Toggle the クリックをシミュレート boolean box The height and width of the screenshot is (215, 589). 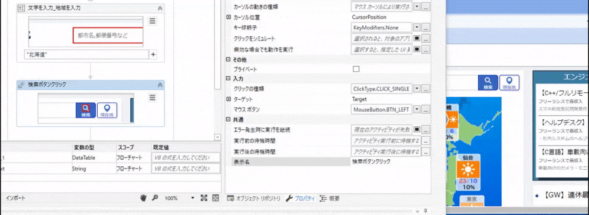tap(416, 39)
